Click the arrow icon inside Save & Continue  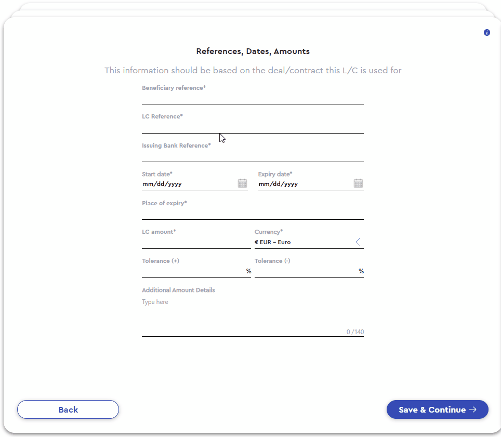coord(474,409)
